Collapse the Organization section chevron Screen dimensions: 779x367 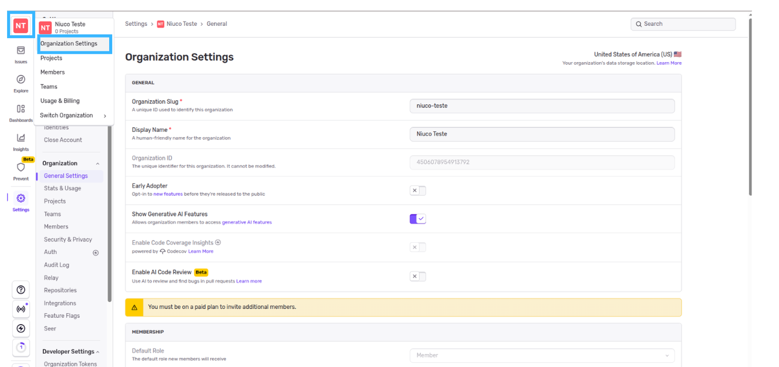click(x=97, y=164)
